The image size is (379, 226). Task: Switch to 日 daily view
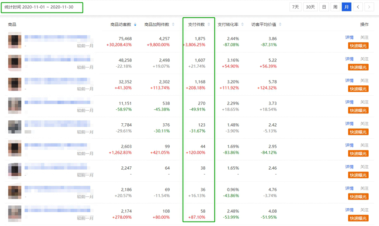click(x=324, y=7)
